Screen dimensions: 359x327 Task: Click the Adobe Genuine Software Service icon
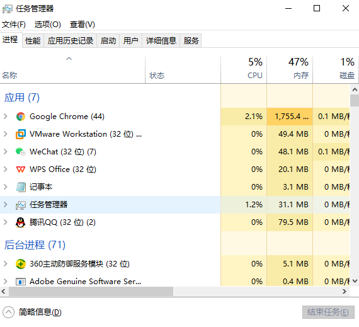click(21, 282)
